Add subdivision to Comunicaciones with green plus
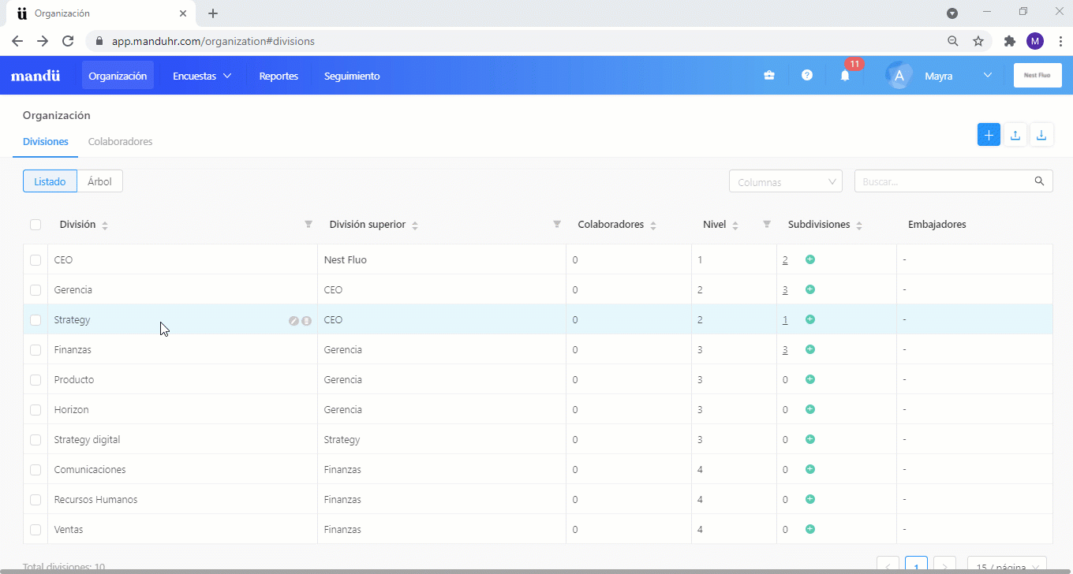The image size is (1073, 574). point(810,469)
